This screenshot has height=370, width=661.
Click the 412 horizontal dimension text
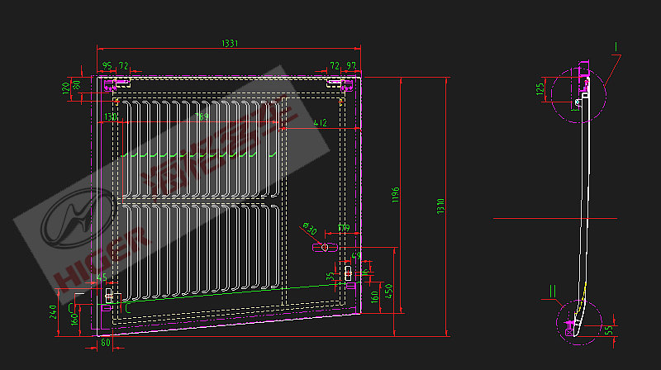320,123
